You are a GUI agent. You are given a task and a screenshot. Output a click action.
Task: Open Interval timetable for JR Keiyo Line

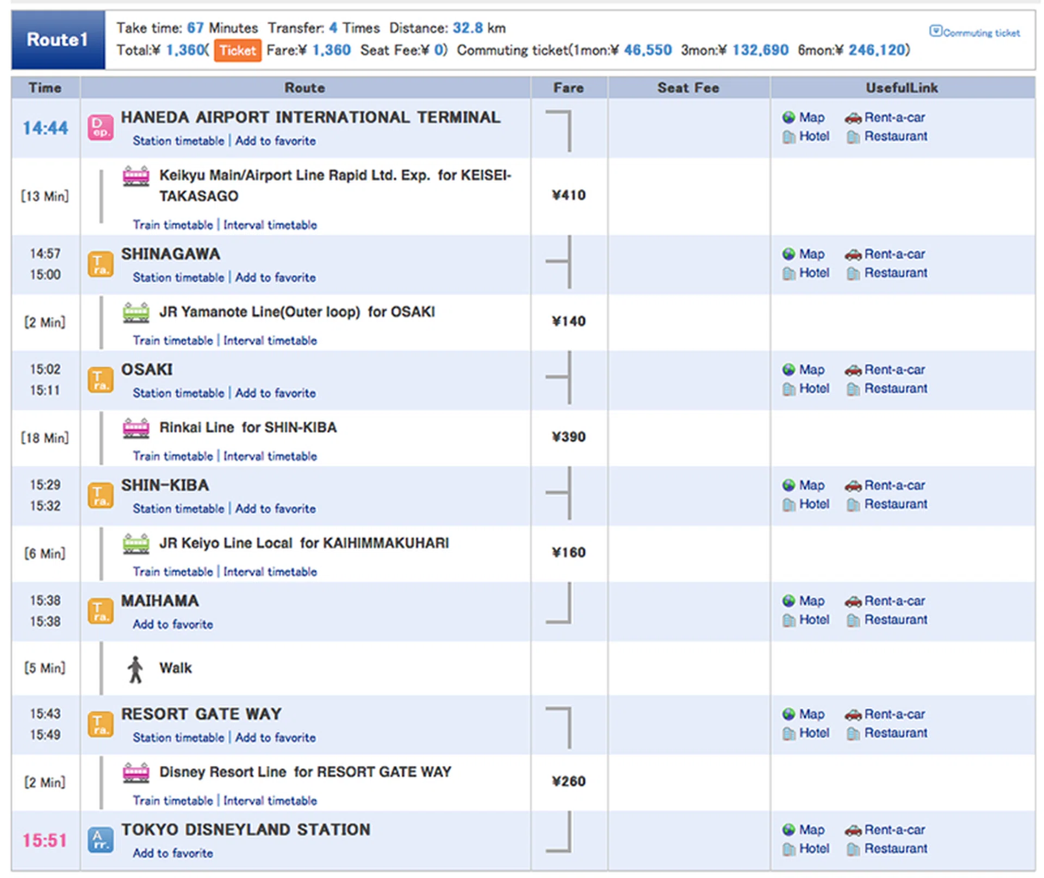[270, 572]
